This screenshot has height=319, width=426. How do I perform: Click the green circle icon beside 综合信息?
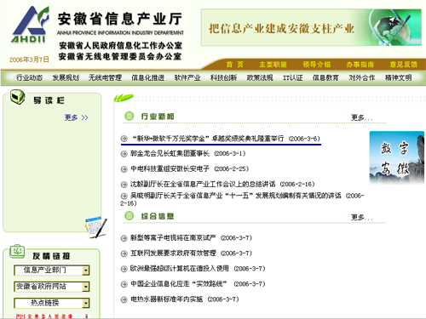coord(130,216)
